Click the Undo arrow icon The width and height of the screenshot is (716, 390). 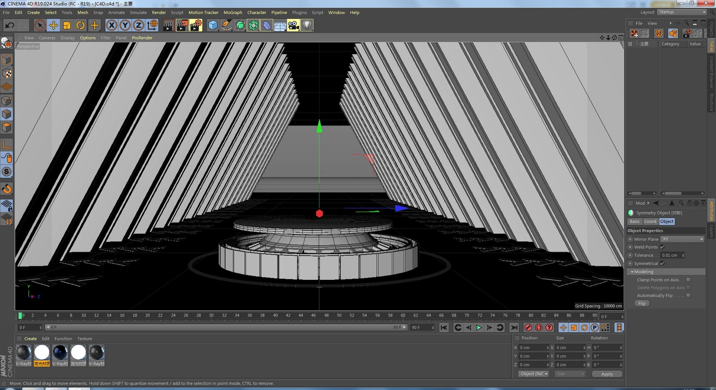(x=10, y=25)
